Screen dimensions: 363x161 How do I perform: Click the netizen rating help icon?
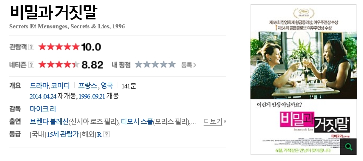click(31, 65)
